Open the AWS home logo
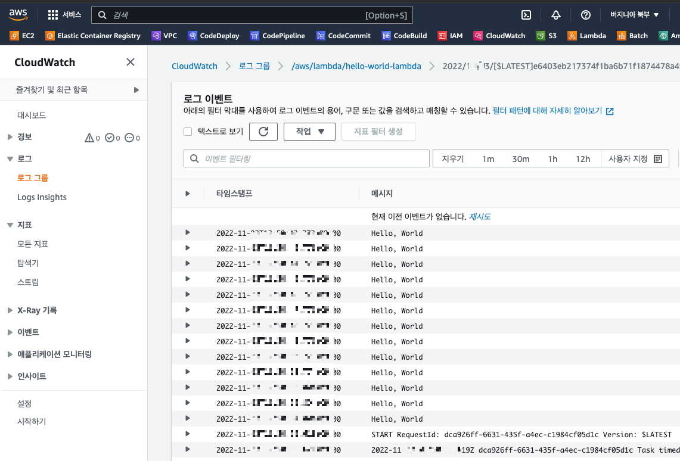This screenshot has height=461, width=680. pos(18,14)
